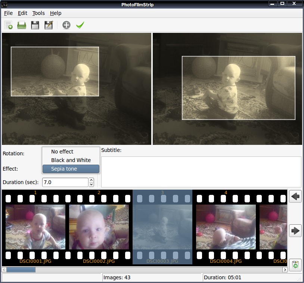Viewport: 304px width, 283px height.
Task: Increase duration with the up stepper arrow
Action: [x=91, y=180]
